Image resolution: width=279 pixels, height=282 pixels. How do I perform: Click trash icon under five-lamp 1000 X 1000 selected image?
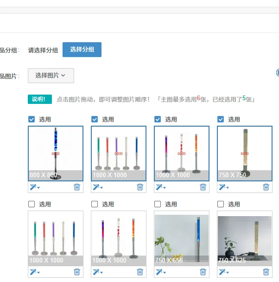[x=140, y=187]
